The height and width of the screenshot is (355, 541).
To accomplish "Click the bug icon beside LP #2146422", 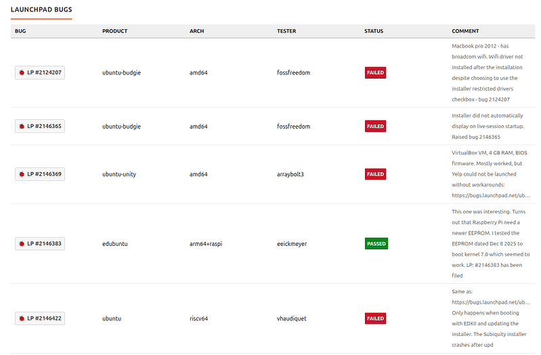I will [x=22, y=318].
